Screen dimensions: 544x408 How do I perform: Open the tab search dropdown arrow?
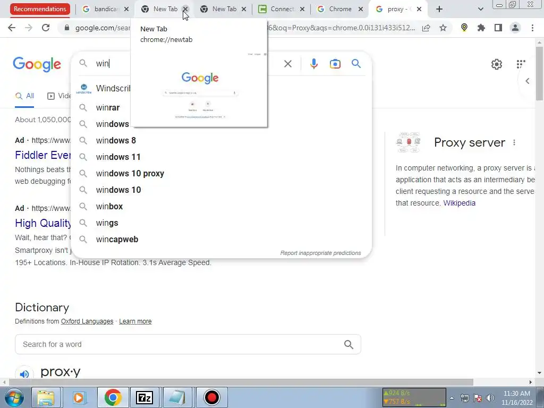pos(480,9)
